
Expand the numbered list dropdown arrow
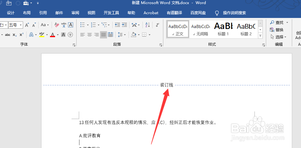[x=98, y=25]
